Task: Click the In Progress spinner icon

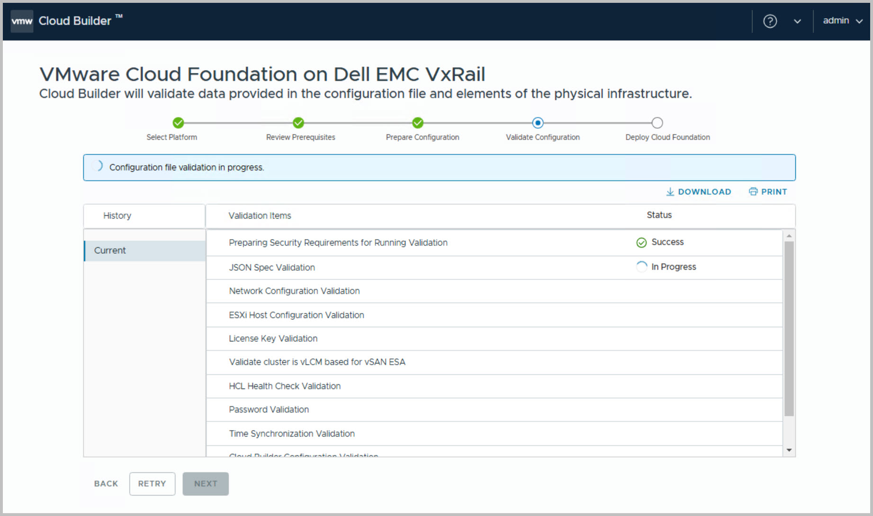Action: click(641, 267)
